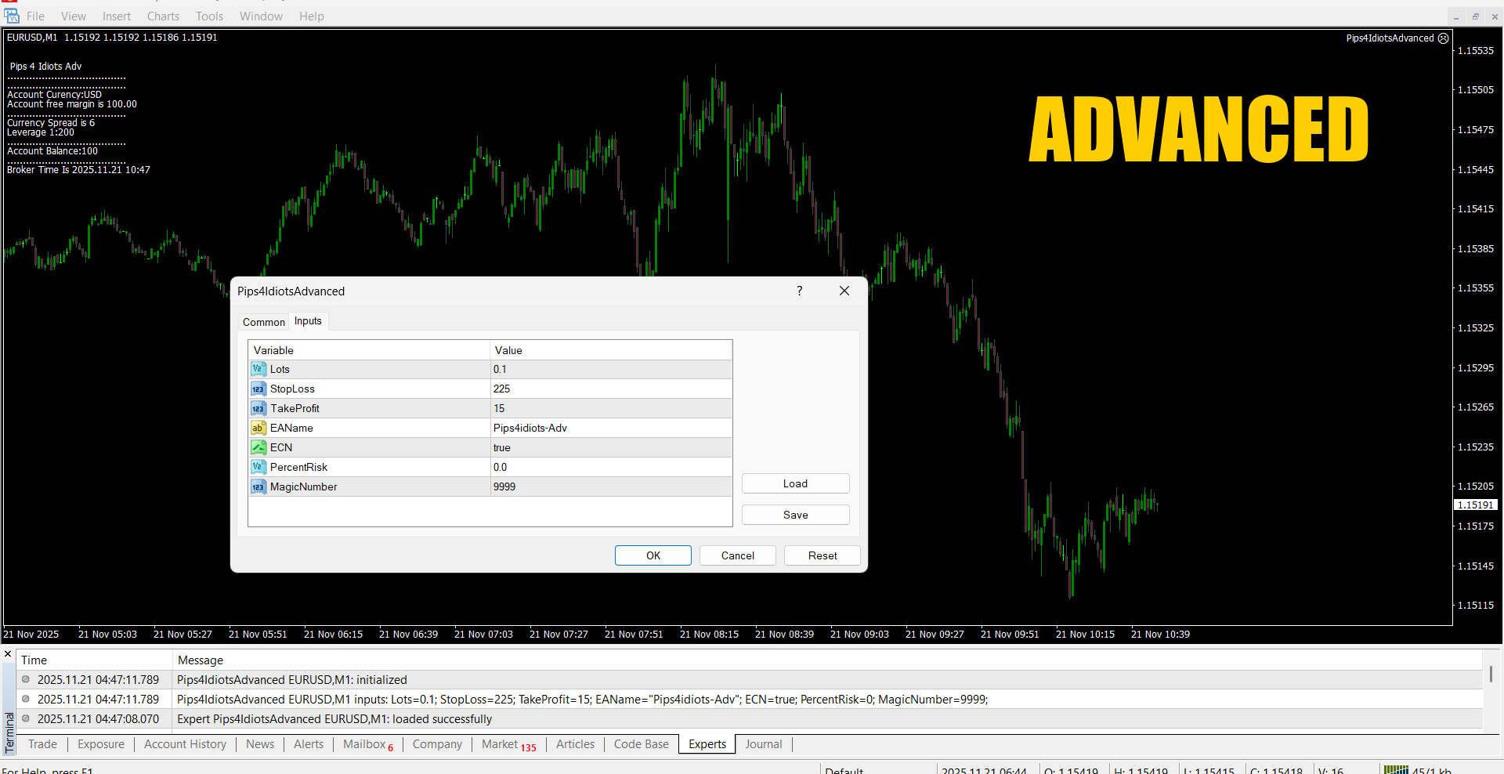Click the Value column header
Image resolution: width=1504 pixels, height=774 pixels.
tap(611, 350)
